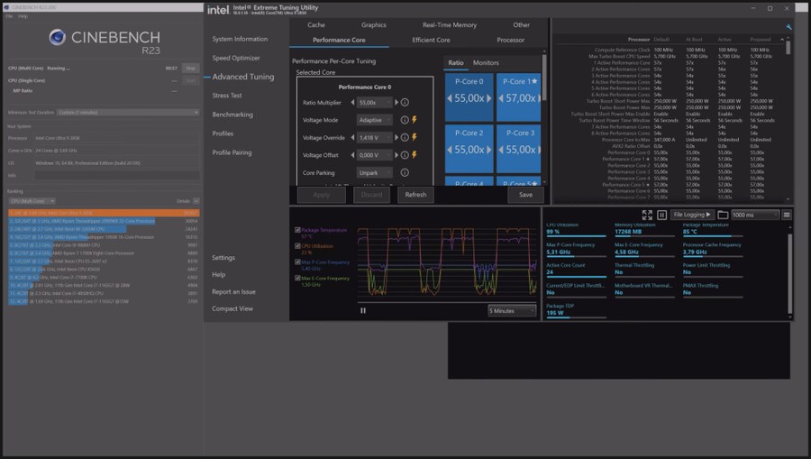The height and width of the screenshot is (459, 811).
Task: Open the Voltage Mode Adaptive dropdown
Action: (375, 120)
